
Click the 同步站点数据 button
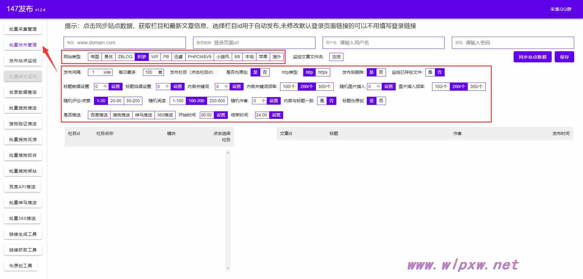point(533,57)
